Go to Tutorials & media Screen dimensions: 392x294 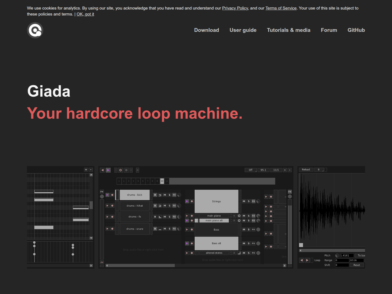coord(289,30)
